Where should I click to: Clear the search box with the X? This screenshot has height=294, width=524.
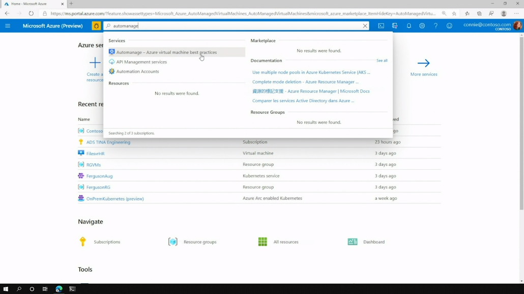(x=365, y=26)
